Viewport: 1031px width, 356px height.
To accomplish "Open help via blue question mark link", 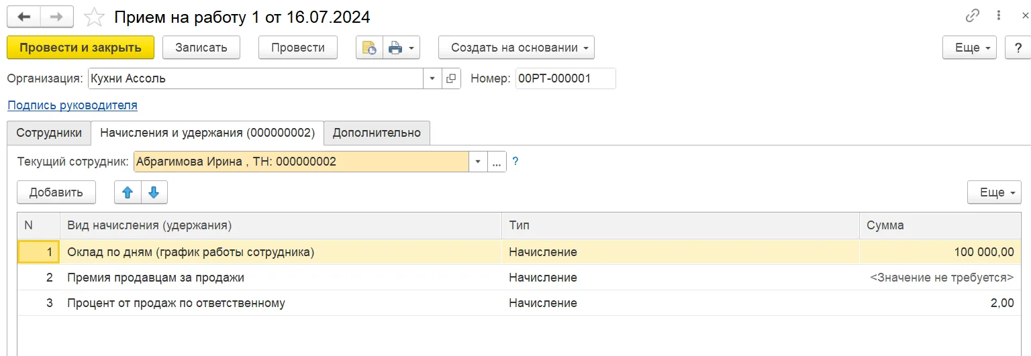I will tap(515, 162).
